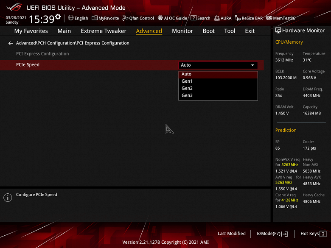Screen dimensions: 331x248
Task: Open the Exit tab
Action: point(250,31)
